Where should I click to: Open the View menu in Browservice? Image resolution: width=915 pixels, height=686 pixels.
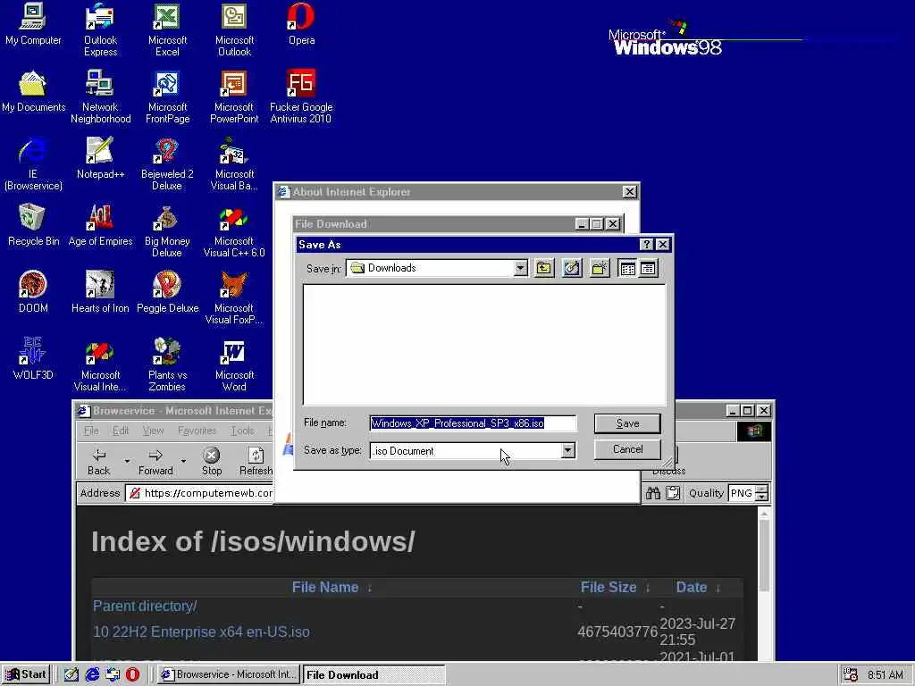click(x=153, y=431)
